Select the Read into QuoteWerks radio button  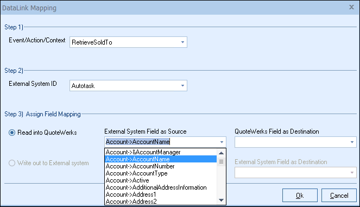point(12,133)
